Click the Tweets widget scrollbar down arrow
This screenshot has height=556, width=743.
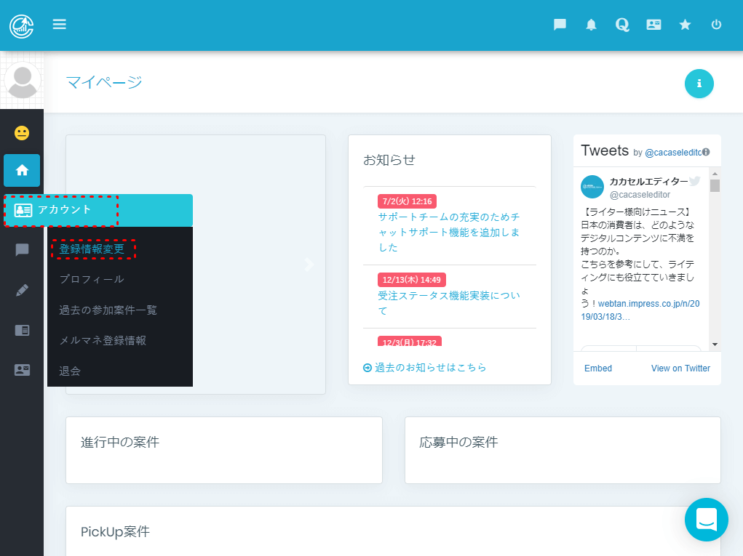pyautogui.click(x=715, y=344)
